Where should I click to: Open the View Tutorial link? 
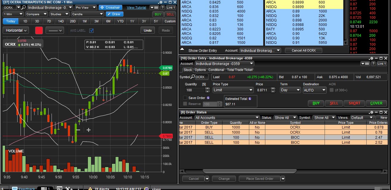(x=136, y=7)
